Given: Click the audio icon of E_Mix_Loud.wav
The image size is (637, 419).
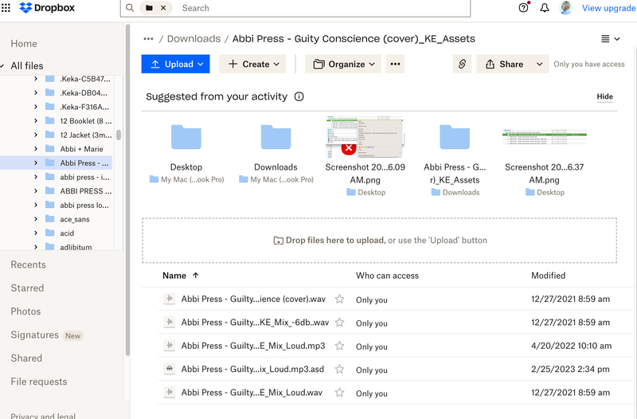Looking at the screenshot, I should pyautogui.click(x=170, y=393).
